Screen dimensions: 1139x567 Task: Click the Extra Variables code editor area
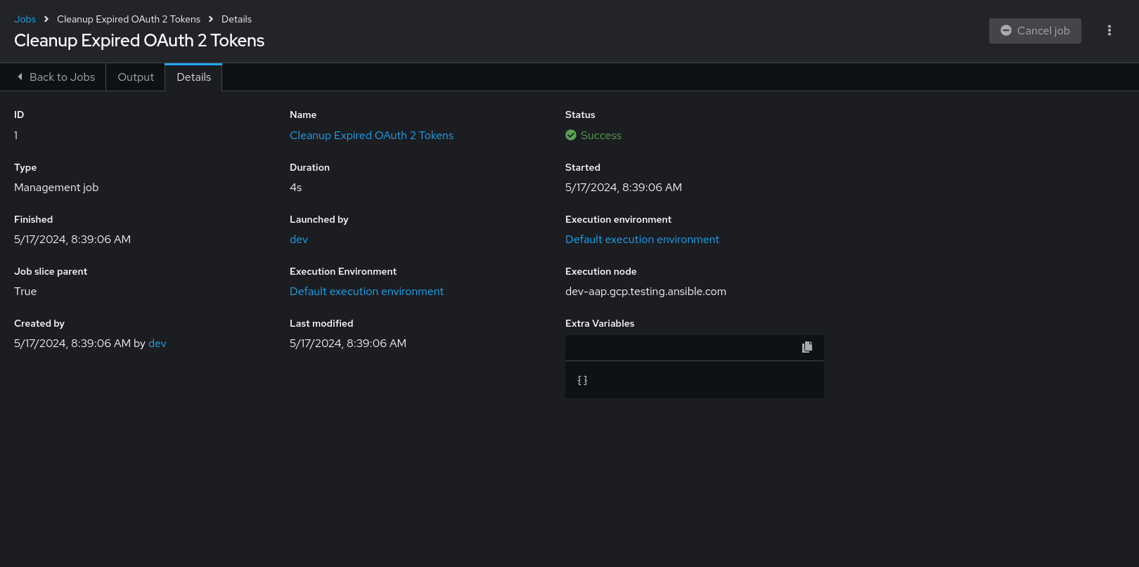point(694,380)
